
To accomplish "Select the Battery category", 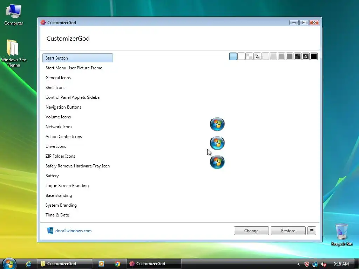I will pyautogui.click(x=52, y=176).
